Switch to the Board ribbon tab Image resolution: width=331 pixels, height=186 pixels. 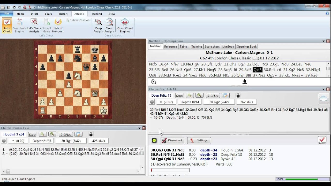coord(48,14)
